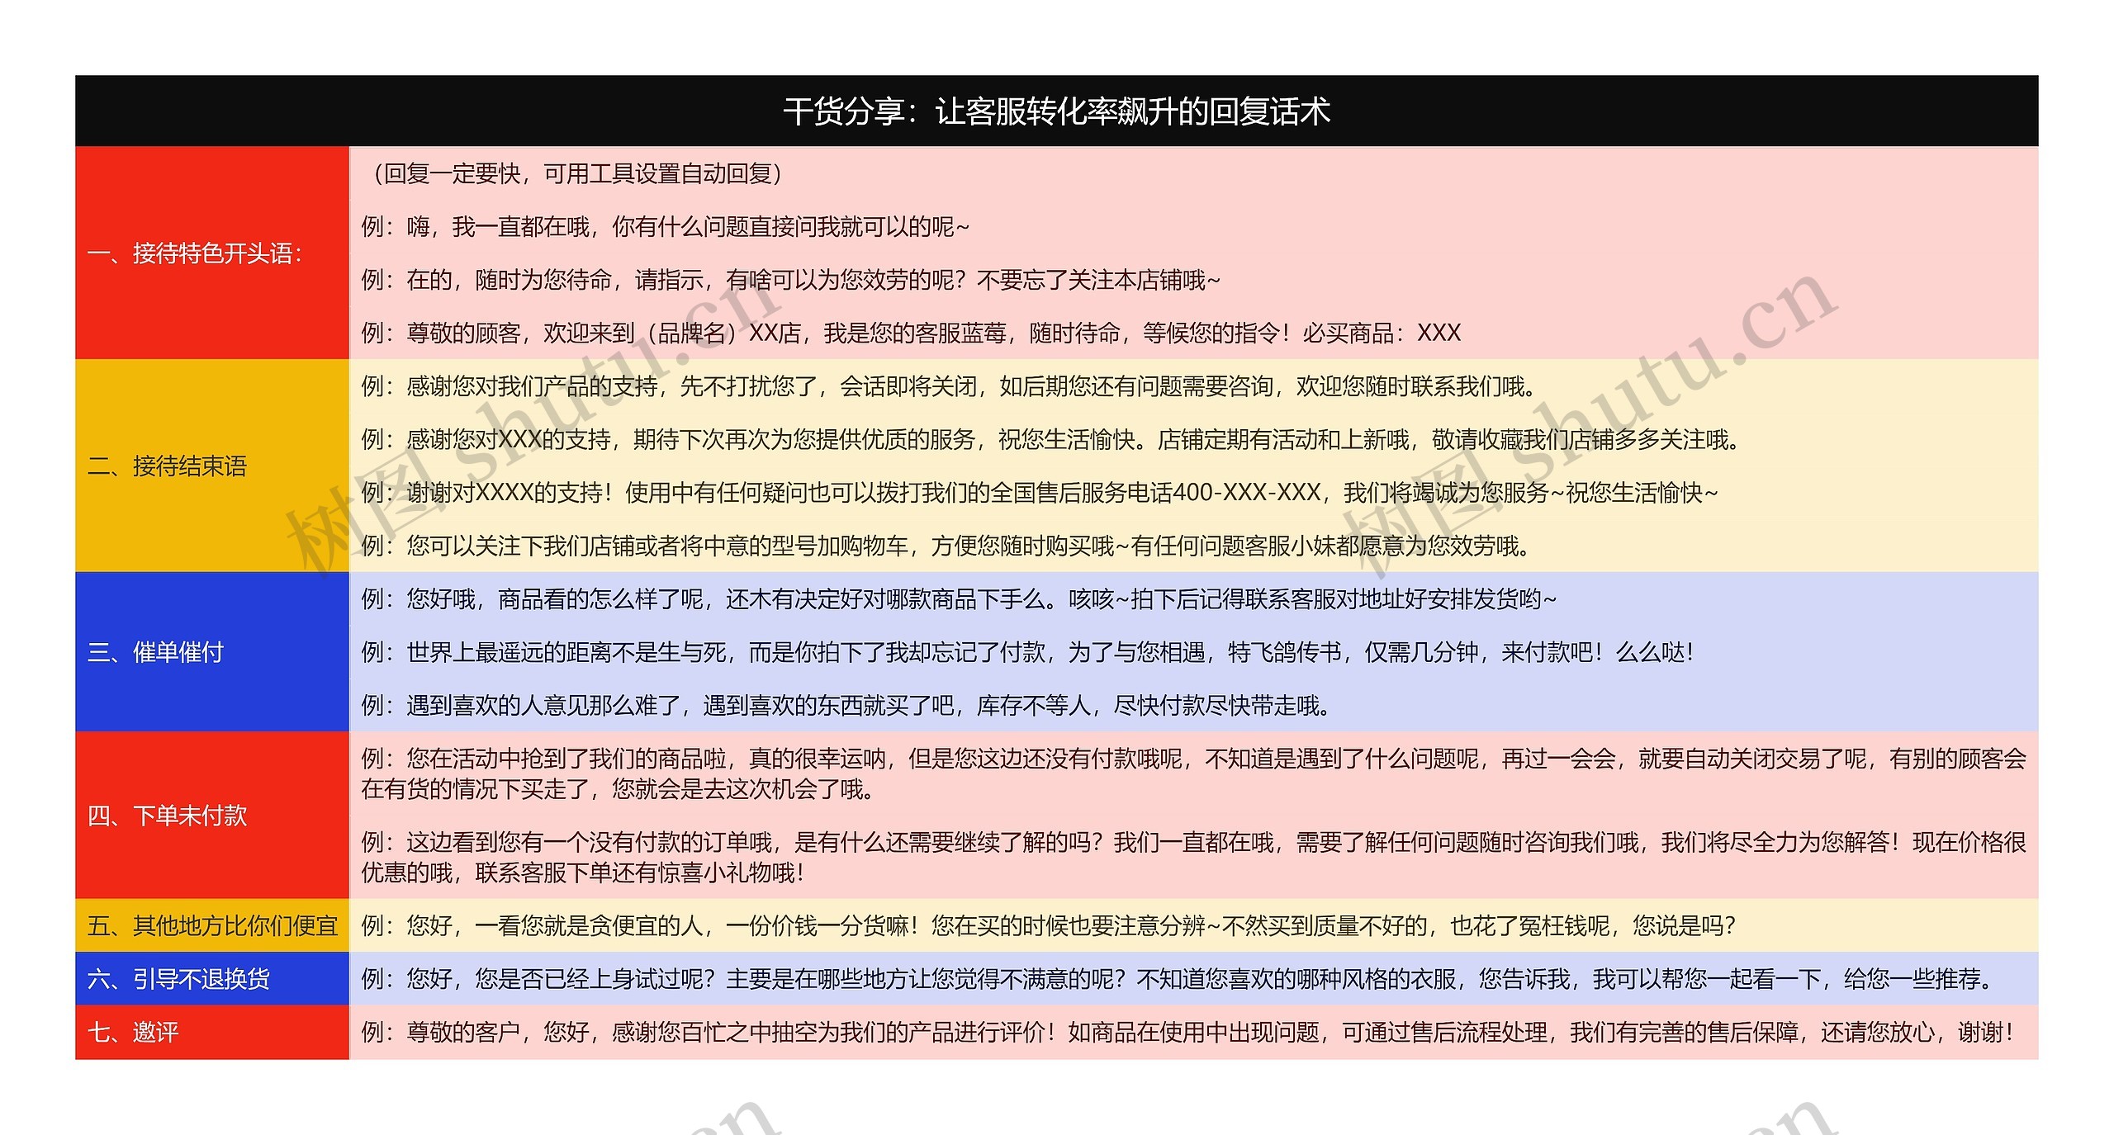Click the line starting '例：嗨，我一直都在哦'
The width and height of the screenshot is (2114, 1135).
pos(666,226)
